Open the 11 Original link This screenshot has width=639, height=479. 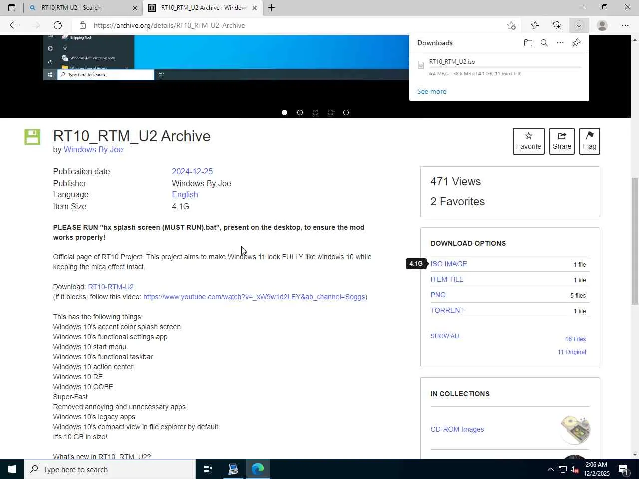tap(572, 352)
